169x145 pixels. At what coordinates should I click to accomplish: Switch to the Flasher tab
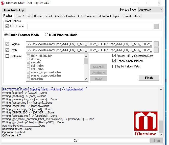coord(8,16)
